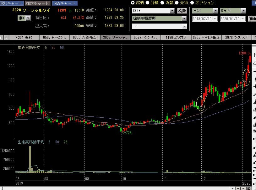Select the arrow pointer tool in drawing toolbar

click(254, 55)
